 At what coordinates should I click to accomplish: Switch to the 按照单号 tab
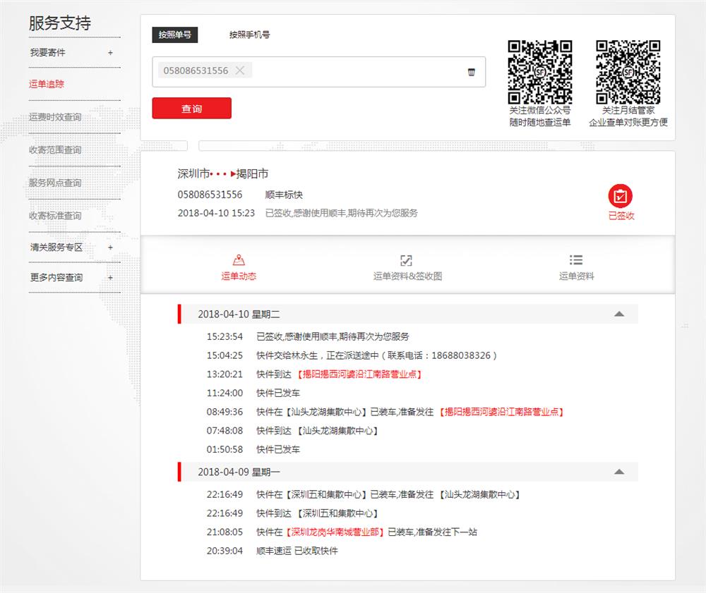[174, 35]
